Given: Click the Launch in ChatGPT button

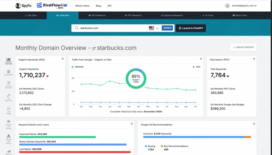Looking at the screenshot, I should click(x=191, y=28).
